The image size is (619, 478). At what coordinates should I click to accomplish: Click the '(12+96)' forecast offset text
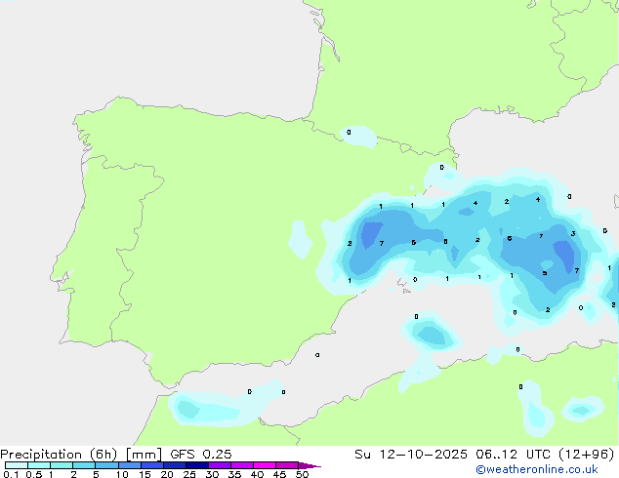click(x=587, y=455)
